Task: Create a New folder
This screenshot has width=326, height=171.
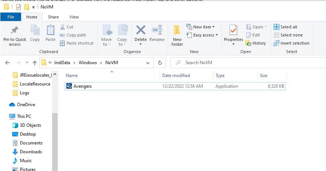Action: [177, 35]
